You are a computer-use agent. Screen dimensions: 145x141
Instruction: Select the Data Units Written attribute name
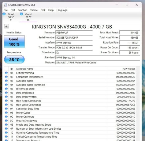point(26,97)
